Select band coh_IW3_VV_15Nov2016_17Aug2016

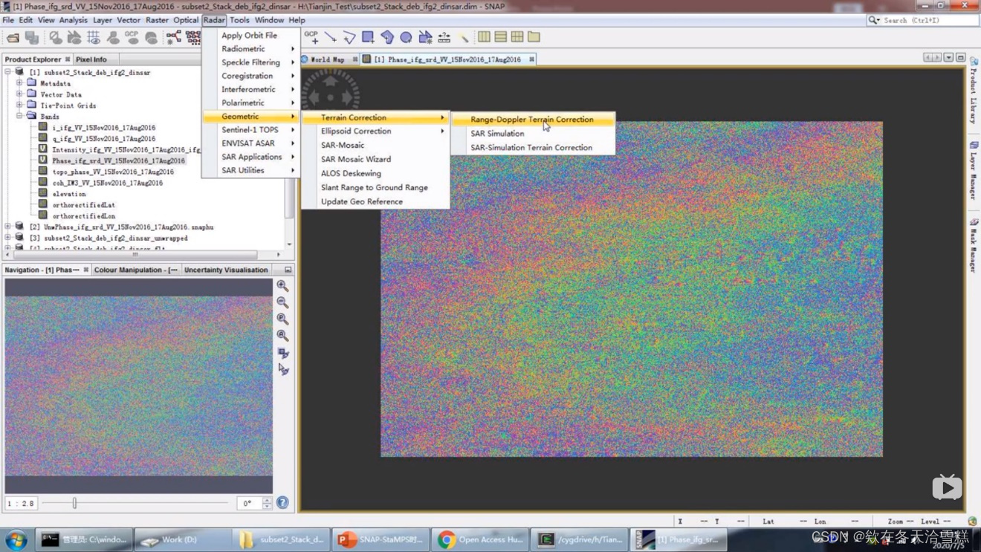pos(107,183)
